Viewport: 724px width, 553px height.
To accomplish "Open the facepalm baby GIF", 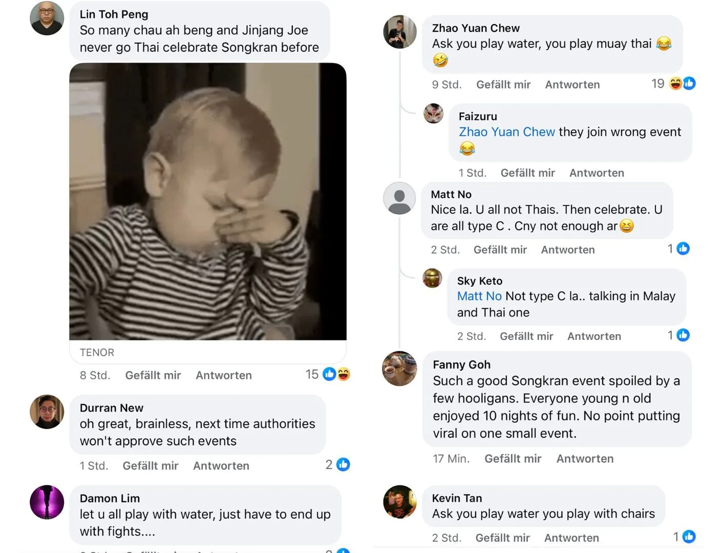I will tap(208, 201).
